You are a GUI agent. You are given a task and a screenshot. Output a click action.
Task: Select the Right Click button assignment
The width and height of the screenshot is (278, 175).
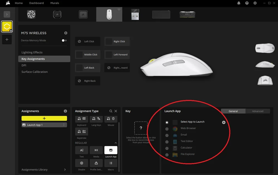[117, 41]
